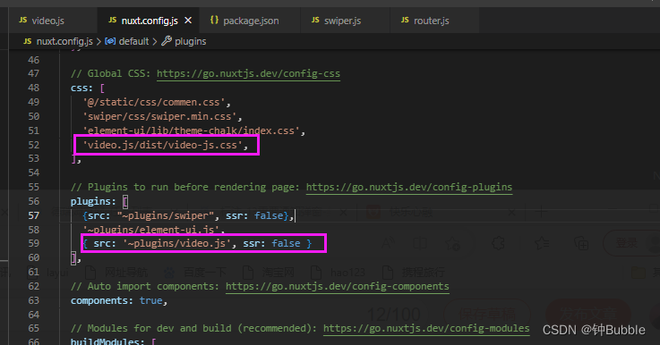Image resolution: width=660 pixels, height=345 pixels.
Task: Click the 'video.js/dist/video-js.css' string
Action: [162, 145]
